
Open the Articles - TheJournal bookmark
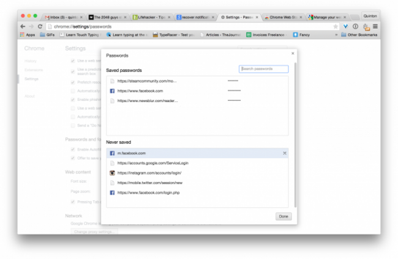[220, 35]
